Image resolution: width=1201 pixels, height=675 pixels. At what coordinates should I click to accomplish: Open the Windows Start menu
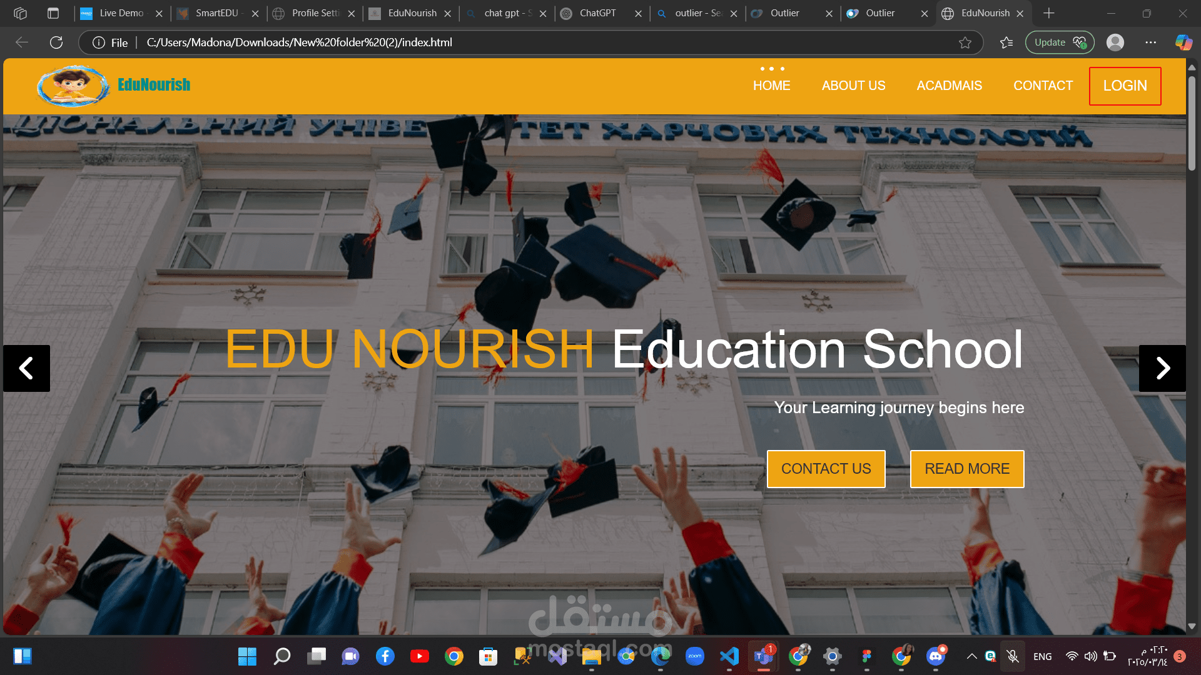(247, 656)
